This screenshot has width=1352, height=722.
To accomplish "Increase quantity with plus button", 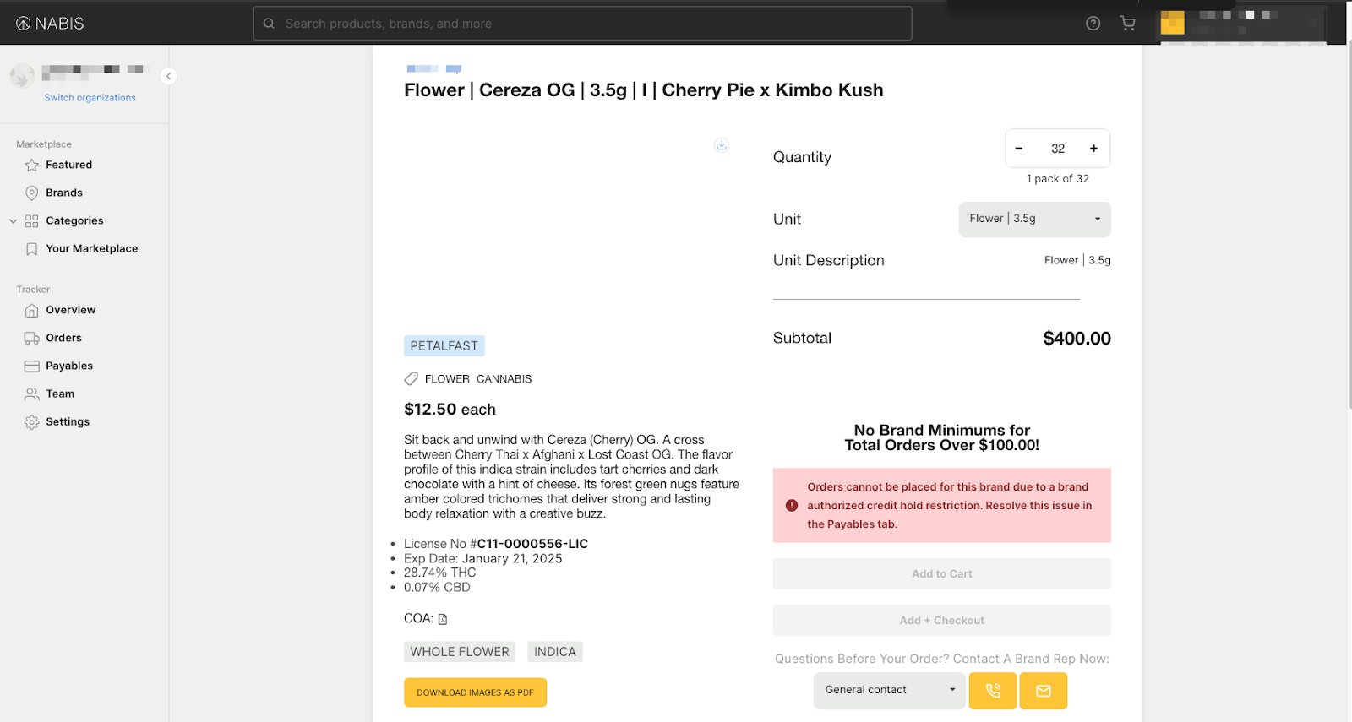I will click(x=1093, y=149).
